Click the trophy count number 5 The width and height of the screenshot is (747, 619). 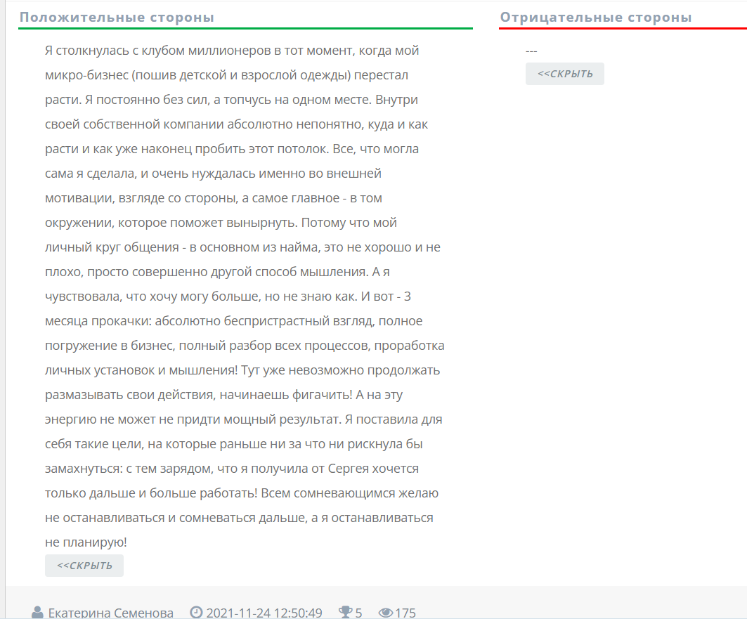click(x=358, y=613)
